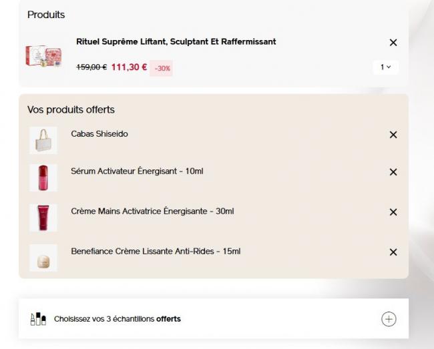This screenshot has width=434, height=349.
Task: View Benefiance Crème Lissante jar image
Action: 43,258
